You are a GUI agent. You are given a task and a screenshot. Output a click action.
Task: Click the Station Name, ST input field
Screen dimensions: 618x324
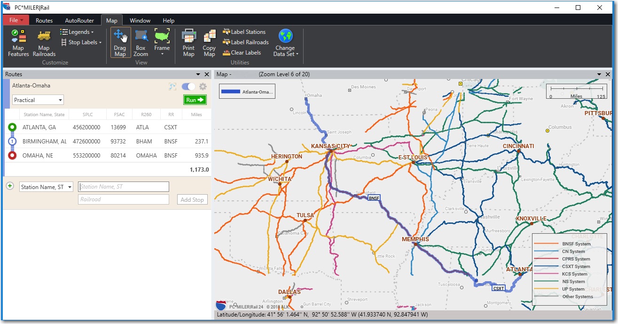[124, 187]
